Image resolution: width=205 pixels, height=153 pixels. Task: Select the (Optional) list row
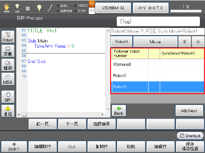tap(158, 65)
